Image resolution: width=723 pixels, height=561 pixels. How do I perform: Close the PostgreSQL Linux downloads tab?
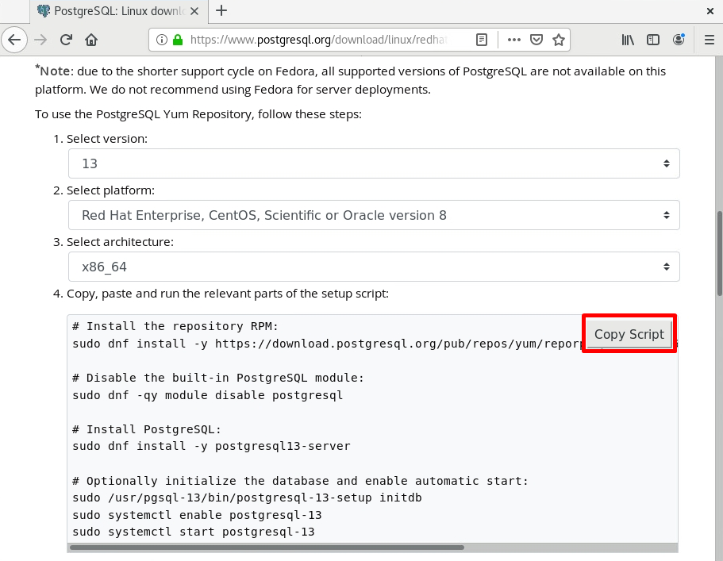point(194,11)
